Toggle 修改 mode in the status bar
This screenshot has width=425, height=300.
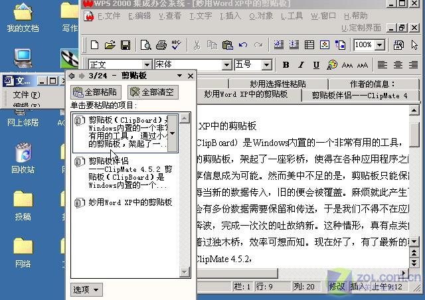337,287
